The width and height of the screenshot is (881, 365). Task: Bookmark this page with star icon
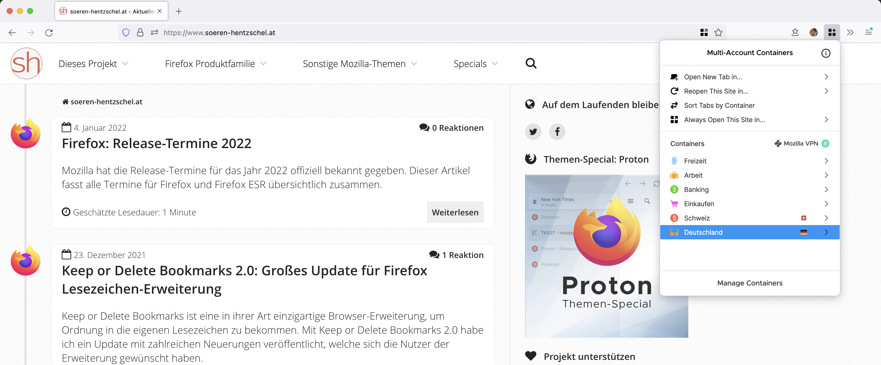tap(718, 32)
